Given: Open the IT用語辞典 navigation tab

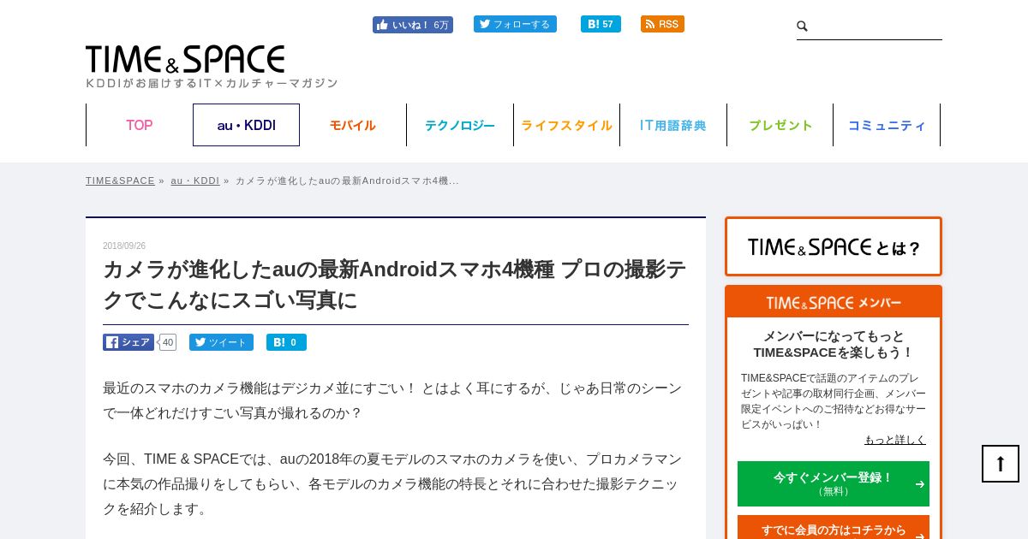Looking at the screenshot, I should 673,125.
